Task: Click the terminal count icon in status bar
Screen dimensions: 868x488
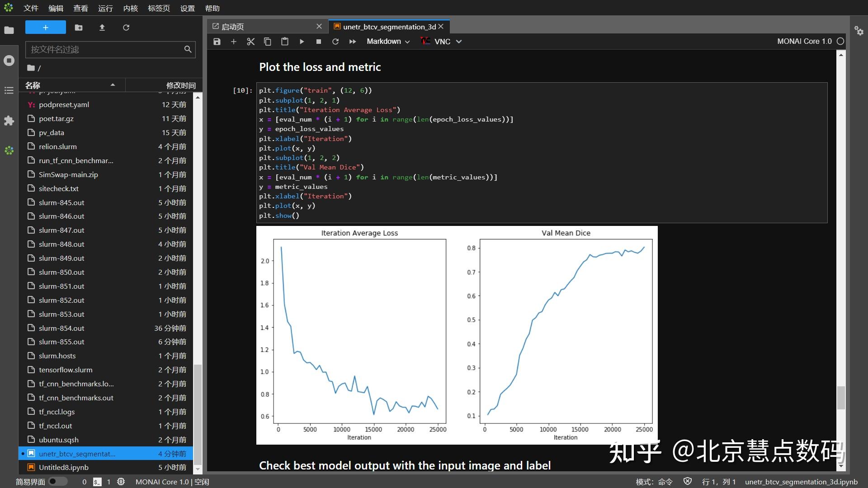Action: click(x=97, y=482)
